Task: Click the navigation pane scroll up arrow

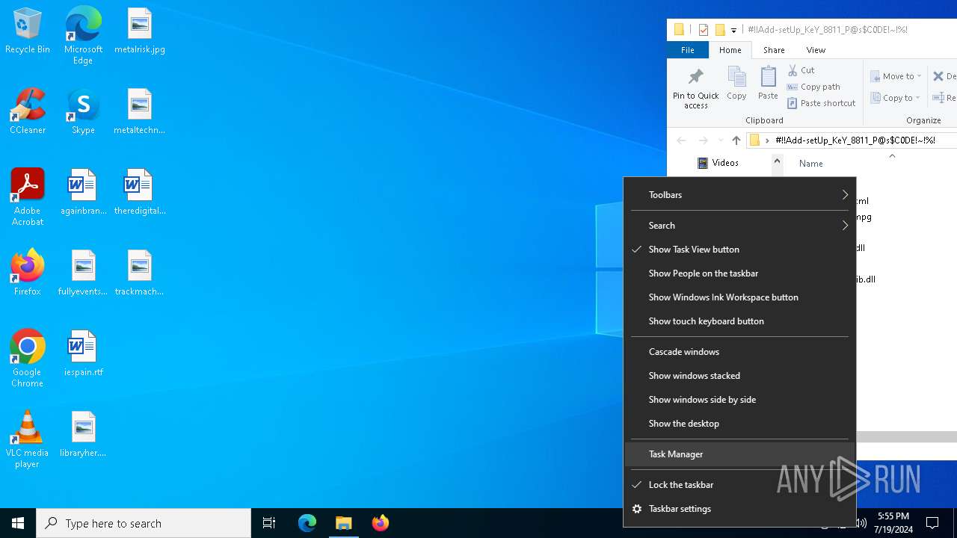Action: [777, 161]
